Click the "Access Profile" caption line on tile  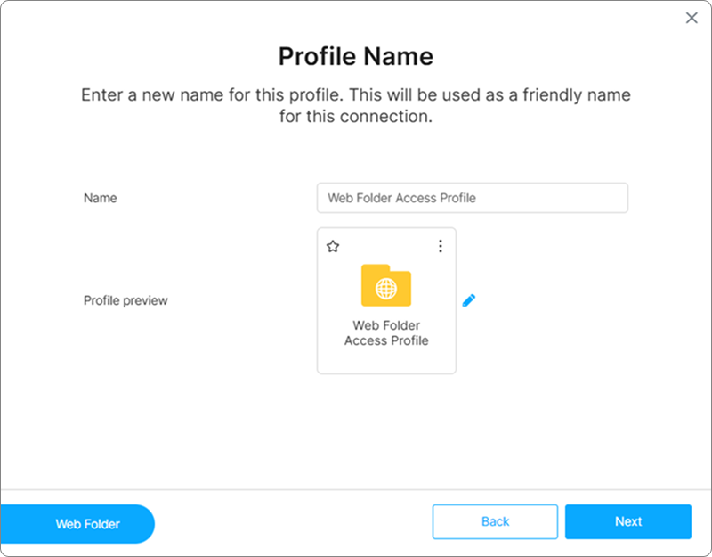coord(386,340)
